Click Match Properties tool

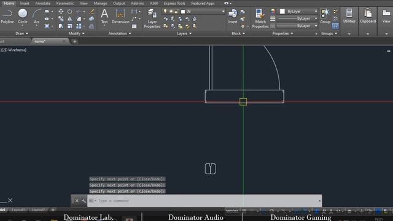tap(260, 18)
